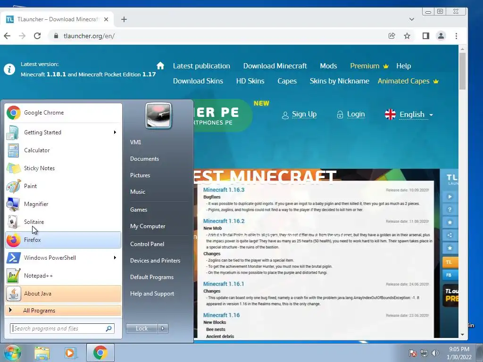Open a new Chrome tab
This screenshot has width=483, height=362.
tap(124, 19)
